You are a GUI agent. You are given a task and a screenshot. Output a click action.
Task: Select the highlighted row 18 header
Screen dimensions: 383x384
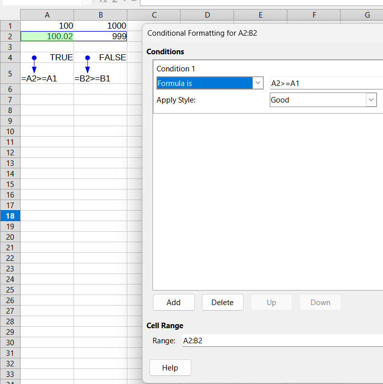(x=10, y=216)
